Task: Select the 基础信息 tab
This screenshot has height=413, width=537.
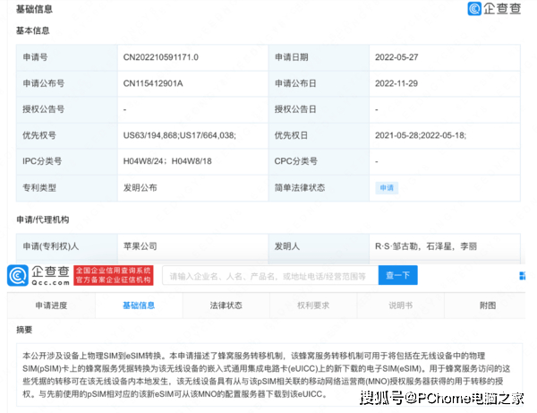Action: (139, 305)
